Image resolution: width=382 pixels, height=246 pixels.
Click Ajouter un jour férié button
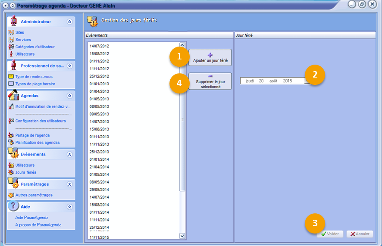tap(210, 58)
